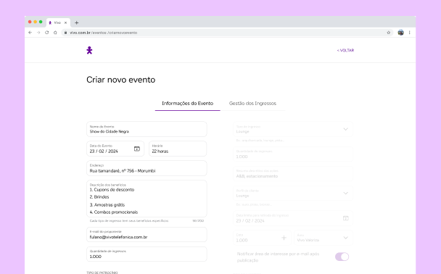Expand the Tipo de ingresso dropdown
Viewport: 441px width, 274px height.
346,129
